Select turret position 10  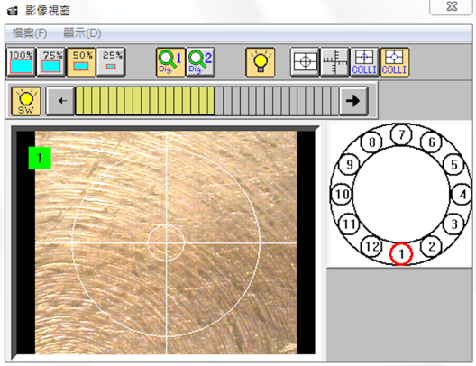click(x=342, y=195)
